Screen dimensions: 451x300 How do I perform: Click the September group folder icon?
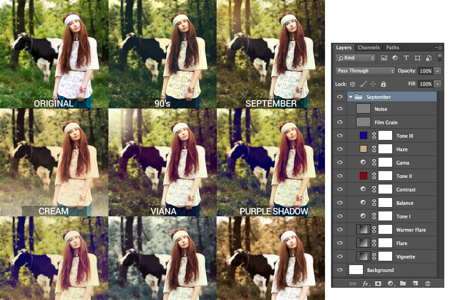(x=359, y=97)
